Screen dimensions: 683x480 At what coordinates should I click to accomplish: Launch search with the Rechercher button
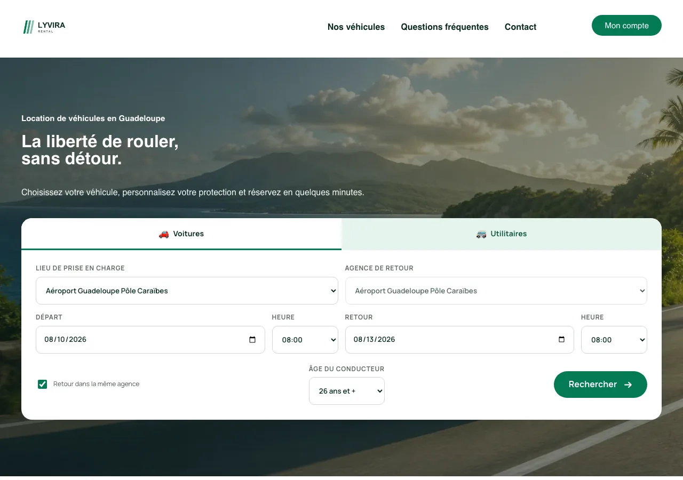[600, 385]
